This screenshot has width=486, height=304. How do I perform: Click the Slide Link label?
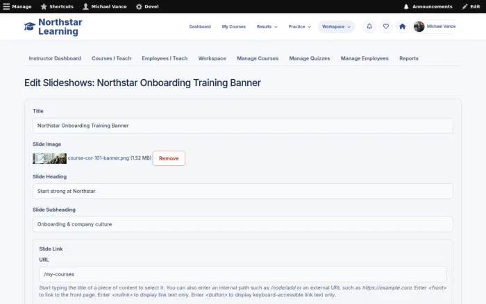tap(51, 249)
